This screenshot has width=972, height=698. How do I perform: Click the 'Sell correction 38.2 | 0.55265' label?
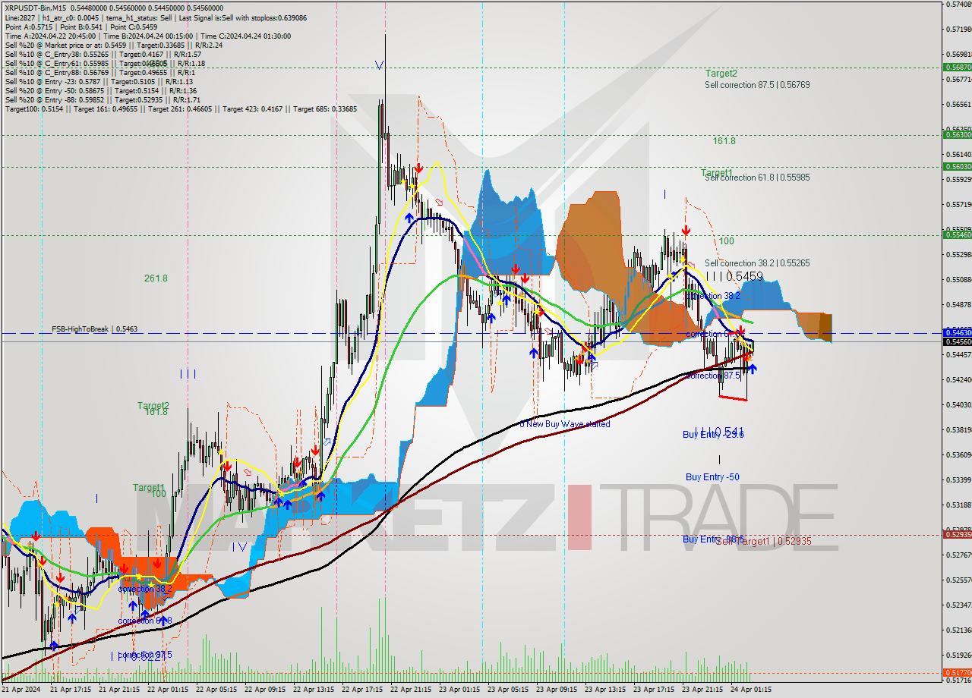(757, 263)
